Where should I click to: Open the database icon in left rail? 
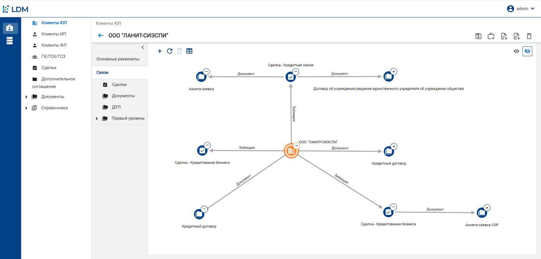tap(9, 41)
